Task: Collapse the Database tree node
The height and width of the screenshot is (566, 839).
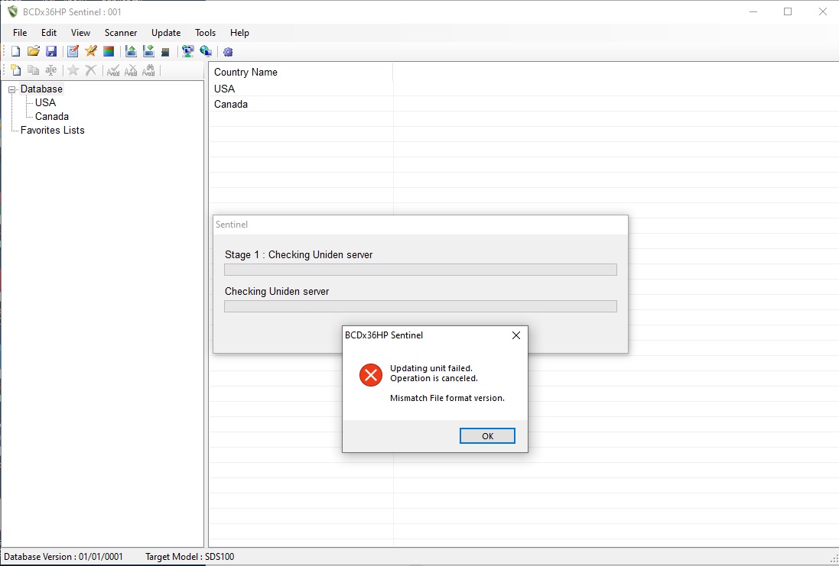Action: pyautogui.click(x=11, y=90)
